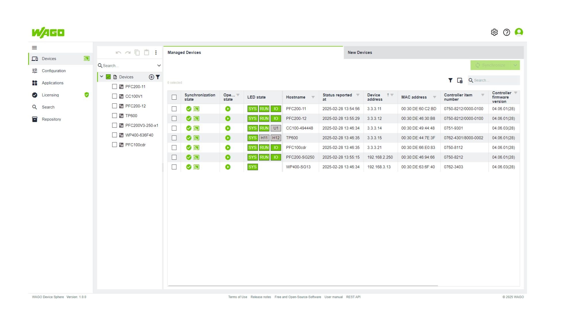Open the column chooser icon above table
The image size is (575, 323).
click(460, 80)
